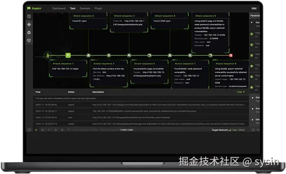Sort log by Time column header
Image resolution: width=286 pixels, height=174 pixels.
point(38,92)
